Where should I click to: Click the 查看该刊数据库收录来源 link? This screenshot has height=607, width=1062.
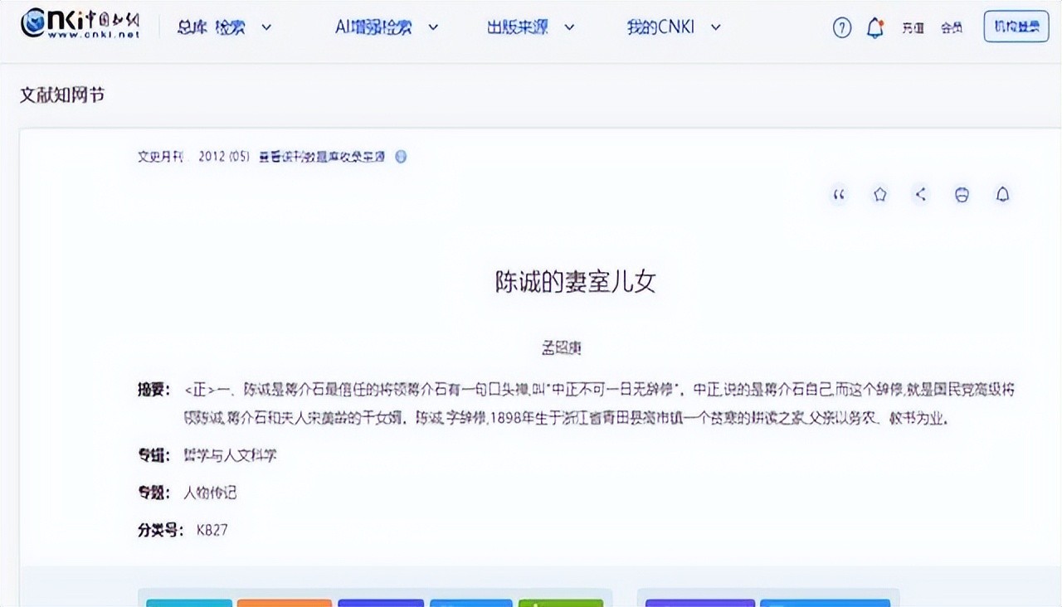(322, 157)
